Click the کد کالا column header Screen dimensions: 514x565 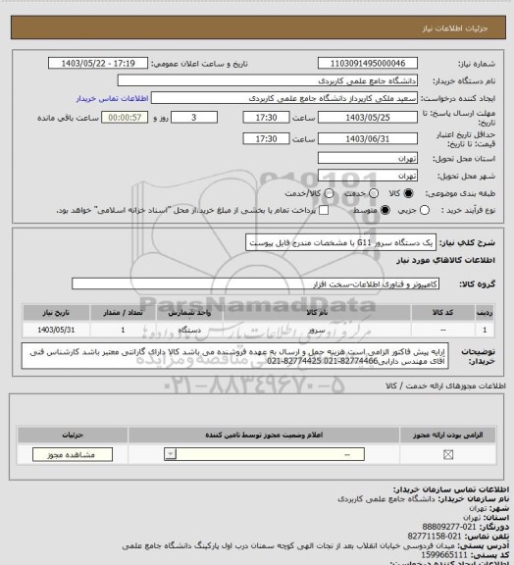(x=443, y=312)
